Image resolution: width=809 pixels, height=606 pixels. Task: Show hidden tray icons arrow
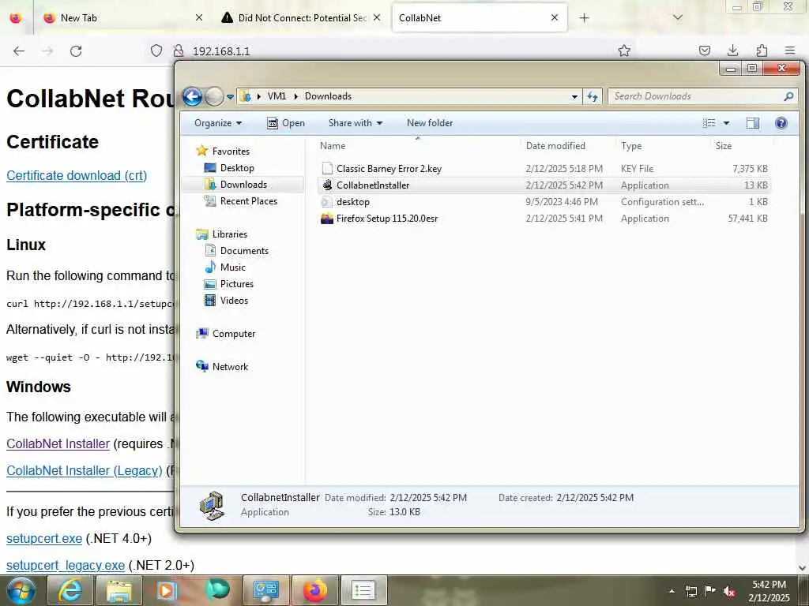(672, 591)
